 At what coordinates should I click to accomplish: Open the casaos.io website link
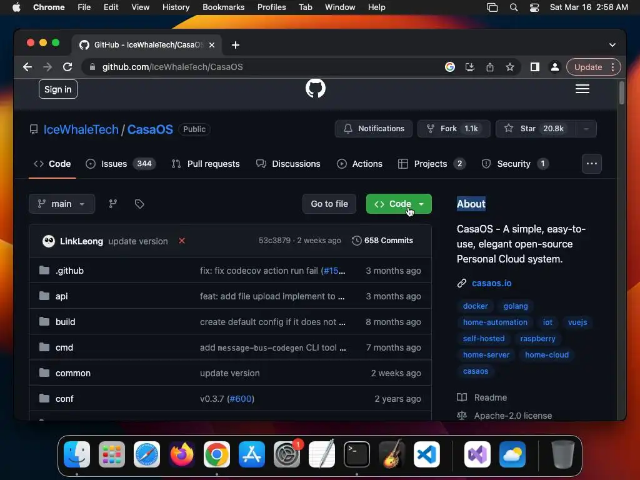pos(491,283)
